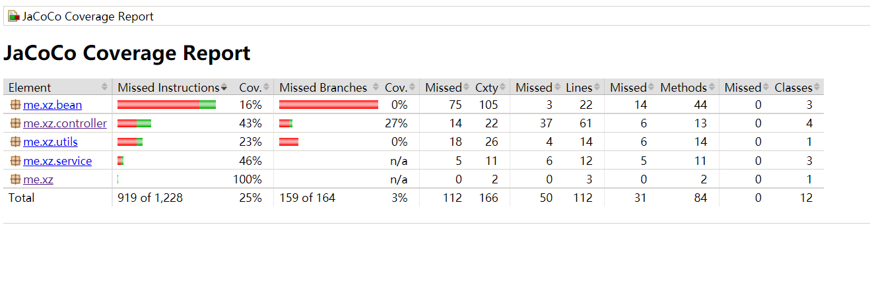Sort by Methods column header

point(683,87)
